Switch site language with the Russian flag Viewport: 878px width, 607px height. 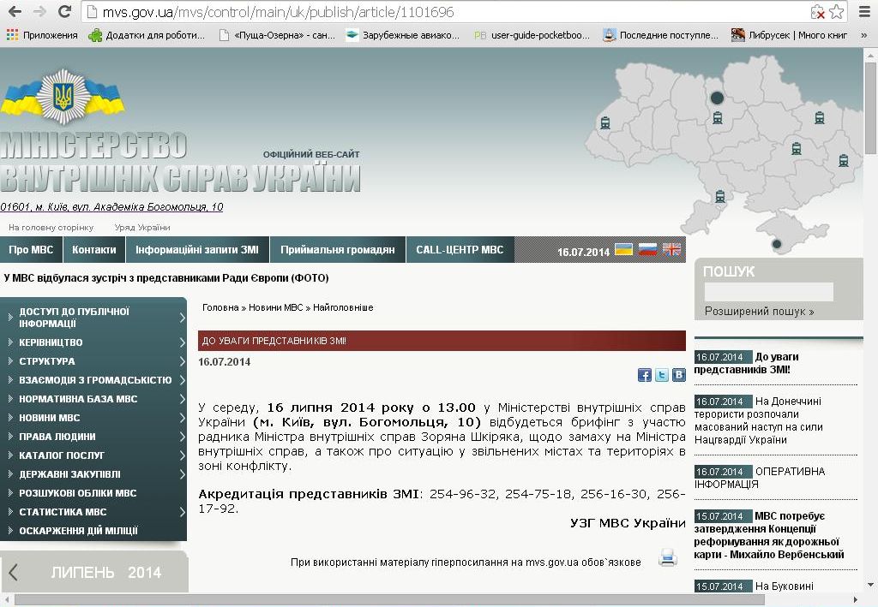(x=648, y=250)
